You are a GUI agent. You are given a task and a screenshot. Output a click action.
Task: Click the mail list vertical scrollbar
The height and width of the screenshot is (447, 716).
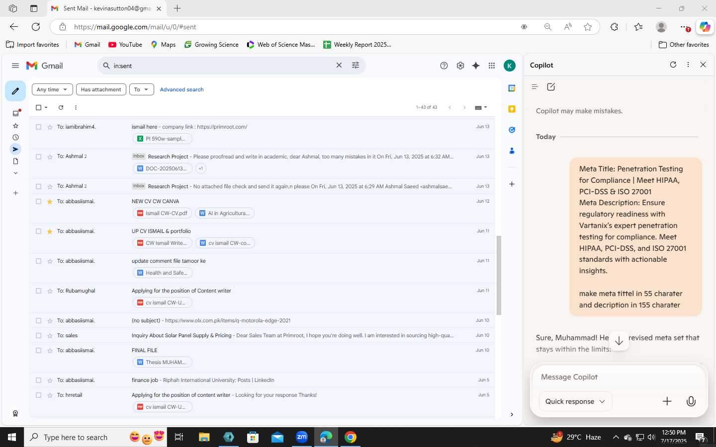click(499, 276)
